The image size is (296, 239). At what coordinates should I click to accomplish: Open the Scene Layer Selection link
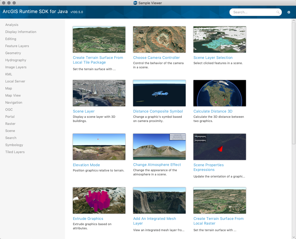pos(213,58)
